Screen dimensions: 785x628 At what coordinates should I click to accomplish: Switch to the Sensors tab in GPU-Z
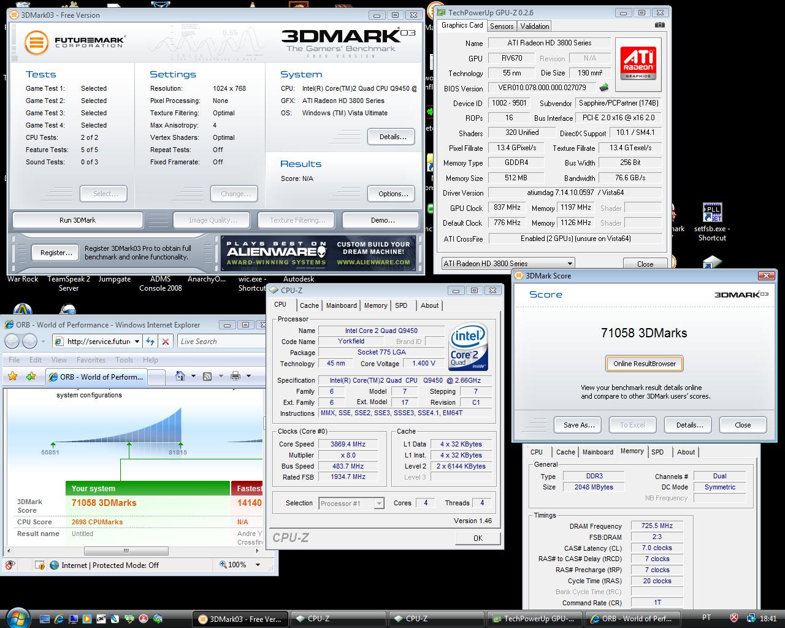click(502, 26)
